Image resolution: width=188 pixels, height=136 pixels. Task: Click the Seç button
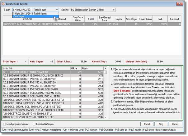coord(161,124)
